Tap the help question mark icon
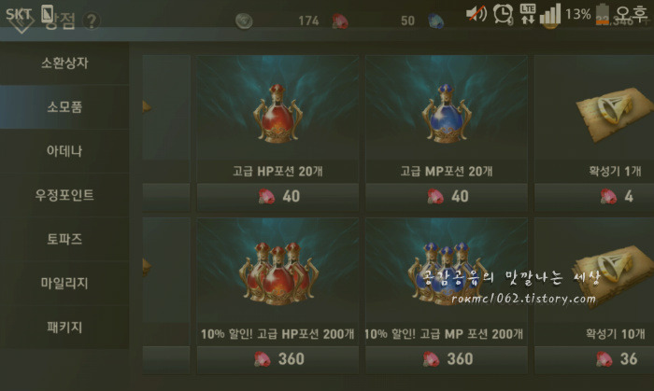Viewport: 654px width, 391px height. (92, 21)
